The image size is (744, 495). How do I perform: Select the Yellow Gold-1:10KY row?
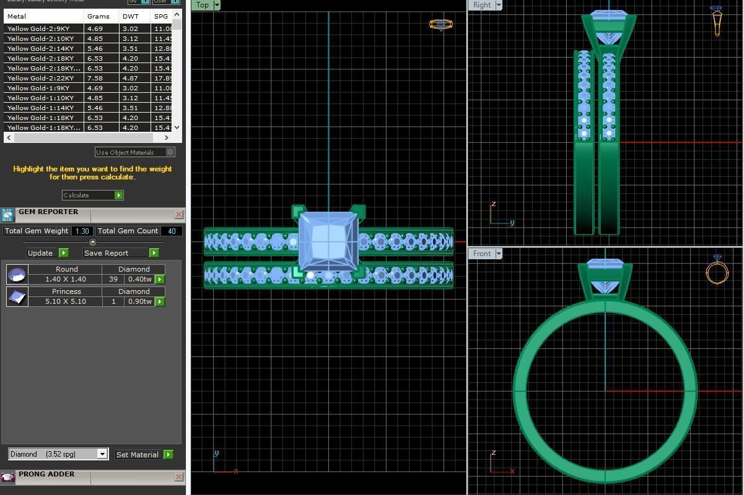88,98
